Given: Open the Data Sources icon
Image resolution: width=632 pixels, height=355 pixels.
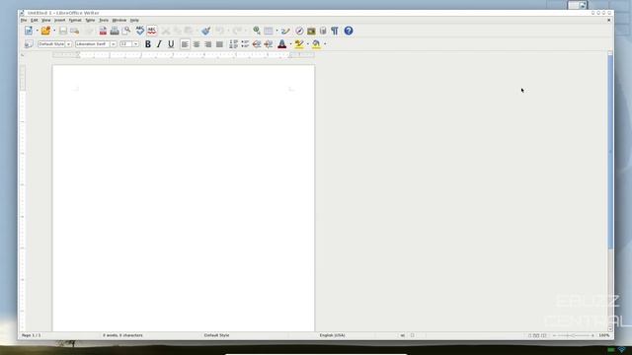Looking at the screenshot, I should tap(323, 31).
